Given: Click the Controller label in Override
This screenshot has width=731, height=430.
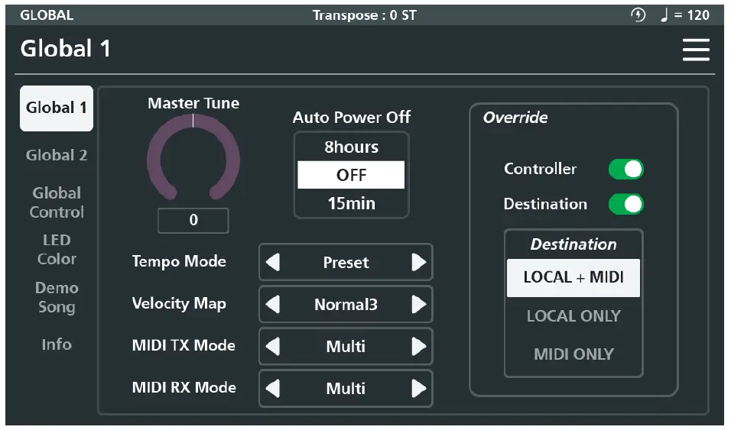Looking at the screenshot, I should (x=541, y=169).
